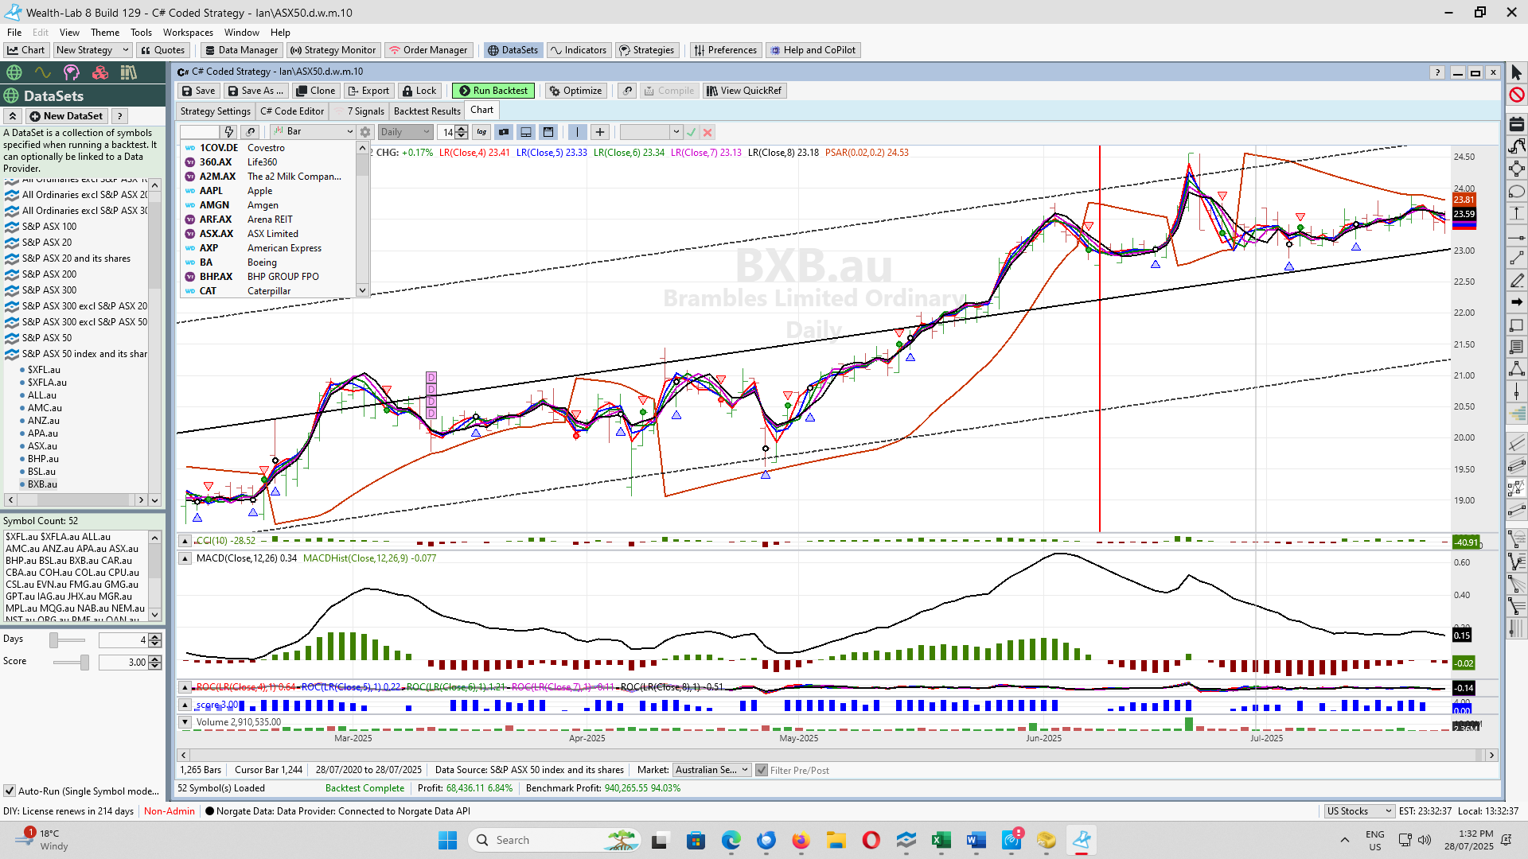The width and height of the screenshot is (1528, 859).
Task: Click the green checkmark apply icon
Action: 691,132
